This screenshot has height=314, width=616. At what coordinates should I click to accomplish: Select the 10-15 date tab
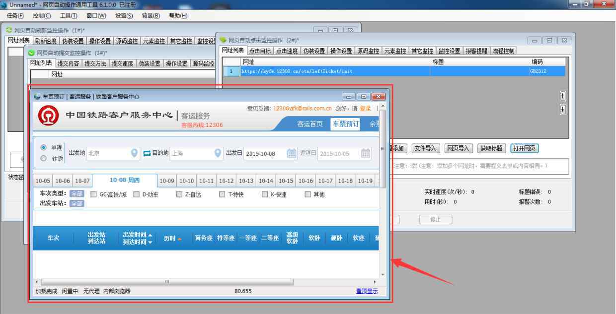286,181
